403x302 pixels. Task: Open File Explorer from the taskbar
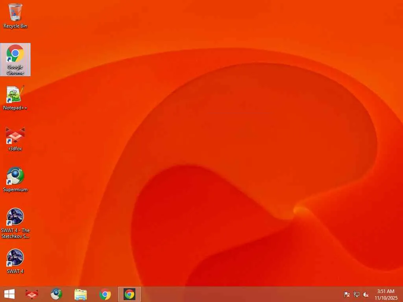click(80, 294)
